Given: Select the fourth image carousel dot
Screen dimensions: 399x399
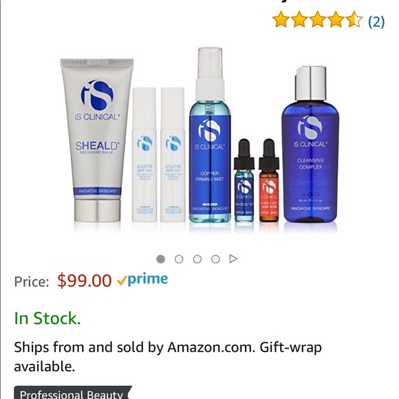Looking at the screenshot, I should coord(215,259).
